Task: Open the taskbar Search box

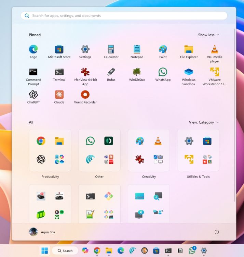Action: coord(65,250)
